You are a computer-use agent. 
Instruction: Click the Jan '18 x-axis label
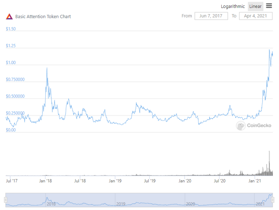(45, 181)
